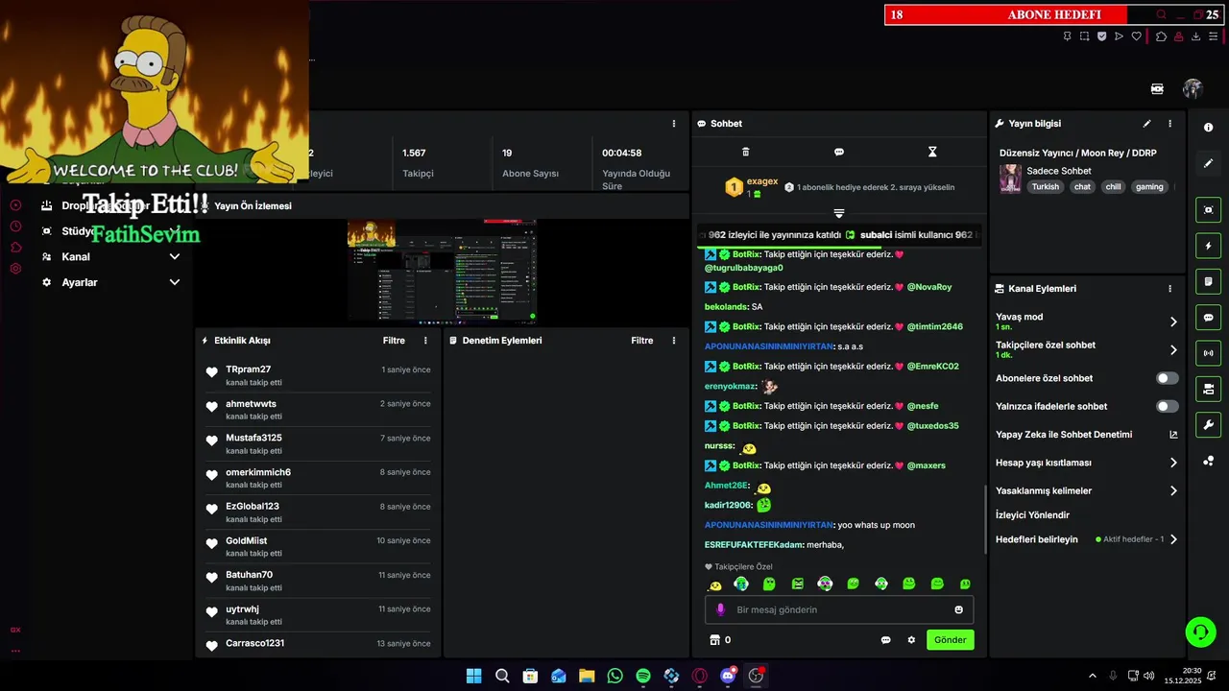1229x691 pixels.
Task: Click the Turkish tag
Action: [1046, 187]
